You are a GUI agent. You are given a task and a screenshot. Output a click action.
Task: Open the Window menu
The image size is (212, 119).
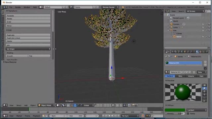tap(27, 7)
